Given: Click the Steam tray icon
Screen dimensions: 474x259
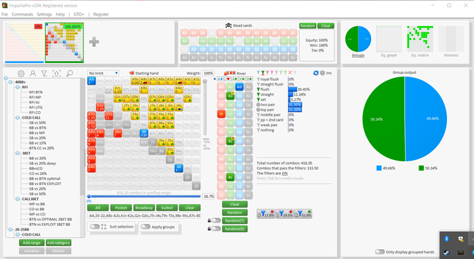Looking at the screenshot, I should coord(446,252).
